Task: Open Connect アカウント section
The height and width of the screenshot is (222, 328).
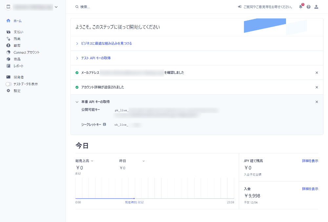Action: coord(27,52)
